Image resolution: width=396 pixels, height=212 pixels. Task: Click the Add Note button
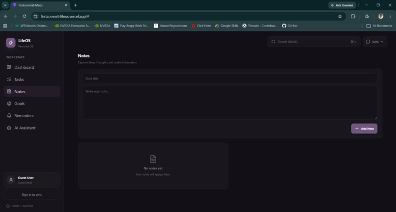364,129
